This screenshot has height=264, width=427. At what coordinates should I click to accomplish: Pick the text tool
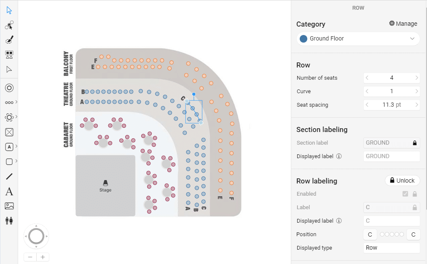tap(9, 191)
